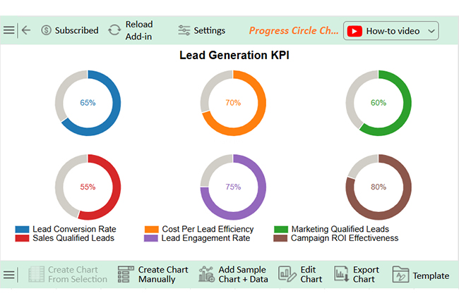Open Settings sliders icon
The image size is (459, 305).
pyautogui.click(x=184, y=30)
